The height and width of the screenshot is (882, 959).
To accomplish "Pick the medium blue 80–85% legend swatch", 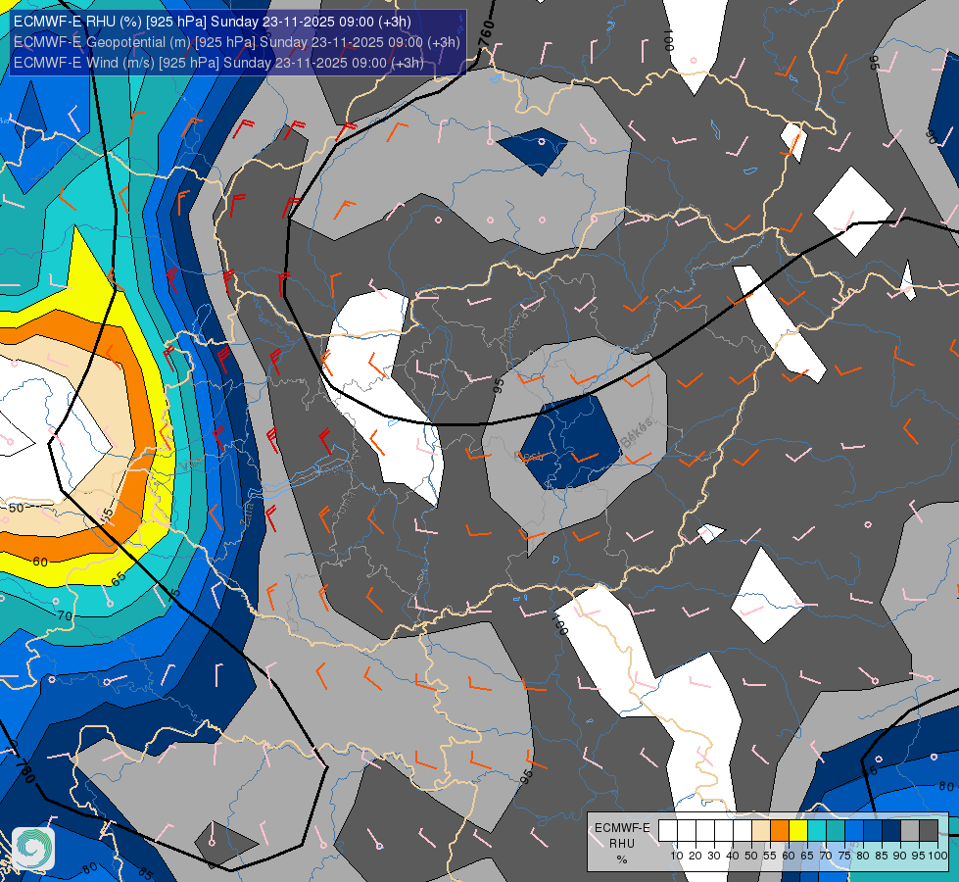I will tap(873, 831).
